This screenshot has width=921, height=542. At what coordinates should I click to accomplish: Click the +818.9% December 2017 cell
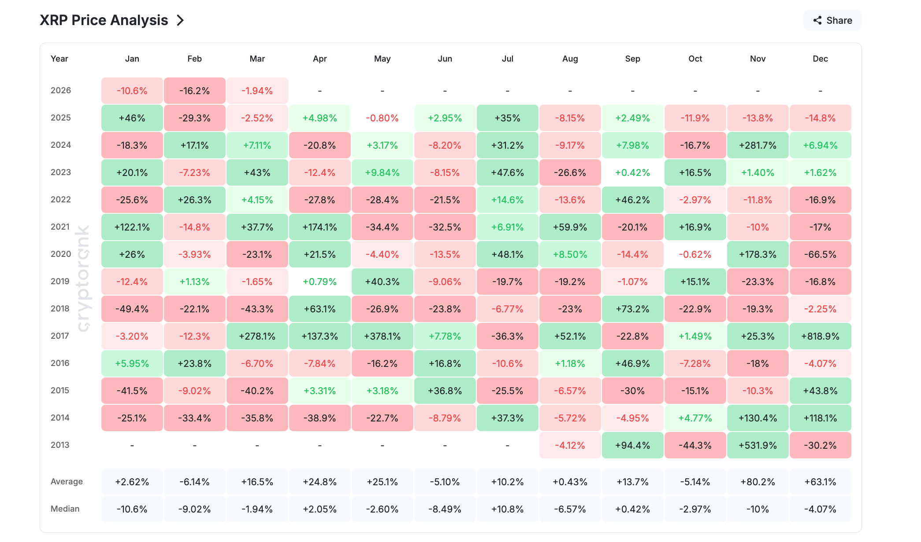[x=820, y=336]
